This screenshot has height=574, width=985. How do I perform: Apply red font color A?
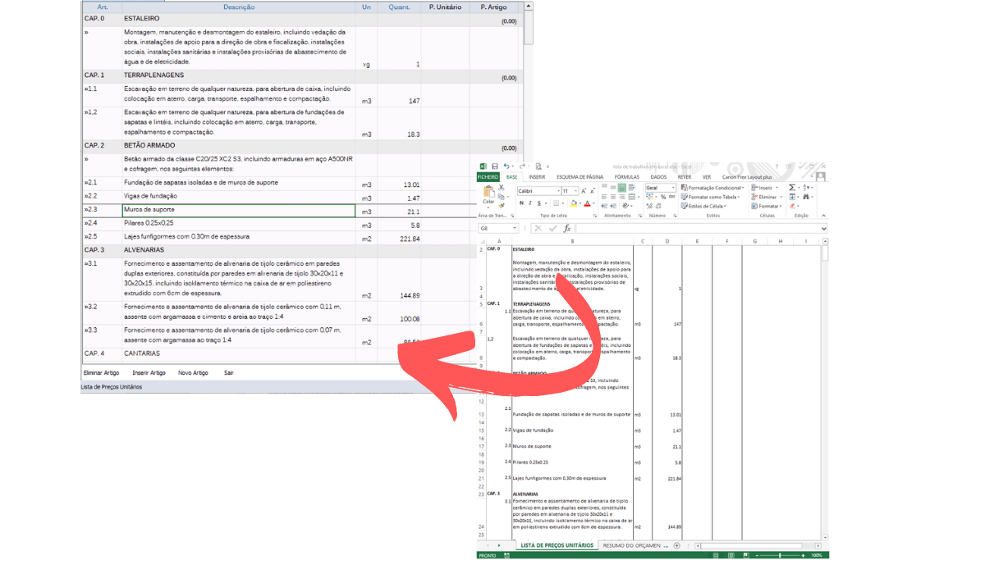[587, 203]
